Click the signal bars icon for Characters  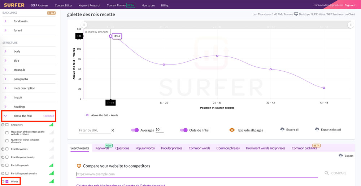coord(52,125)
